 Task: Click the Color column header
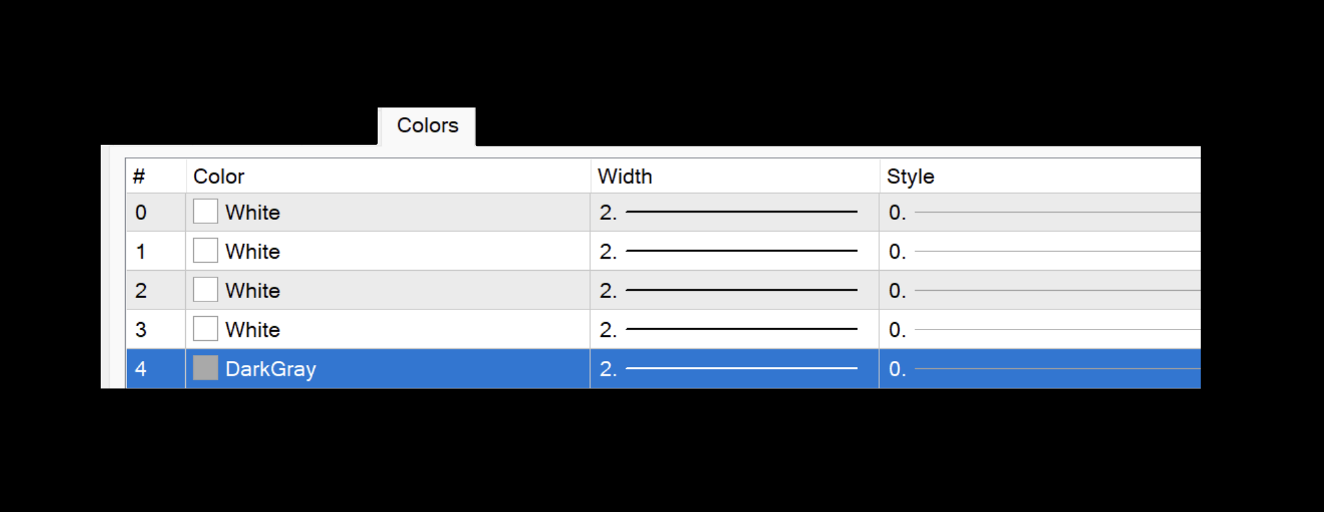[x=388, y=176]
